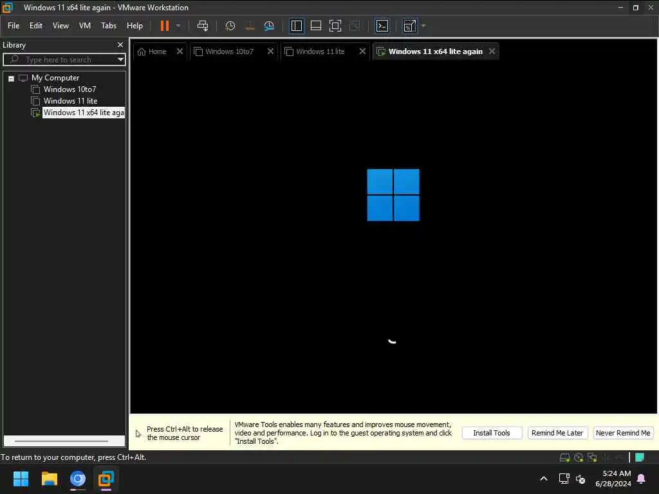Select My Computer in the library
The width and height of the screenshot is (659, 494).
[55, 78]
